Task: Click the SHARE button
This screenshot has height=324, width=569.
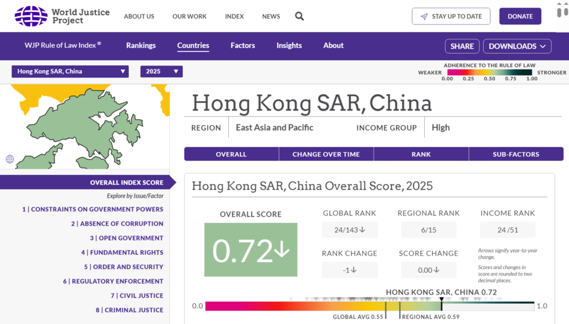Action: click(462, 46)
